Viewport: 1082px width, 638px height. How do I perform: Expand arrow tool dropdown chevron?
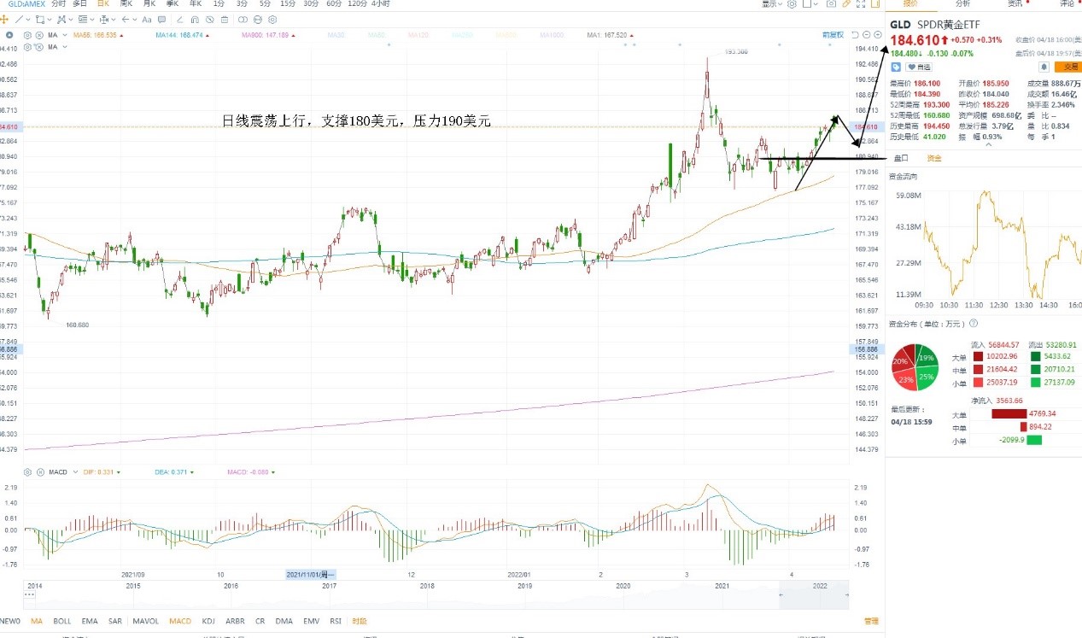[x=135, y=20]
